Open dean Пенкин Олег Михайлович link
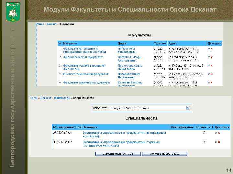This screenshot has width=233, height=174. point(127,50)
